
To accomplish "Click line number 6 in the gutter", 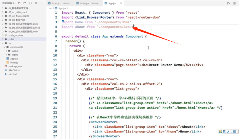I will tap(56, 36).
